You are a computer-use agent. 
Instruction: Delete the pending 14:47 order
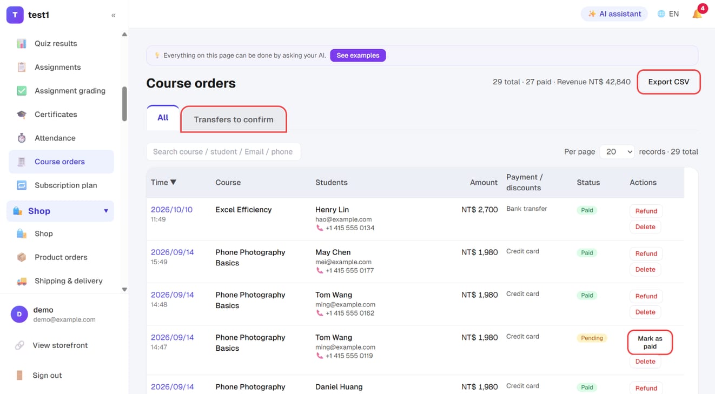[x=645, y=362]
